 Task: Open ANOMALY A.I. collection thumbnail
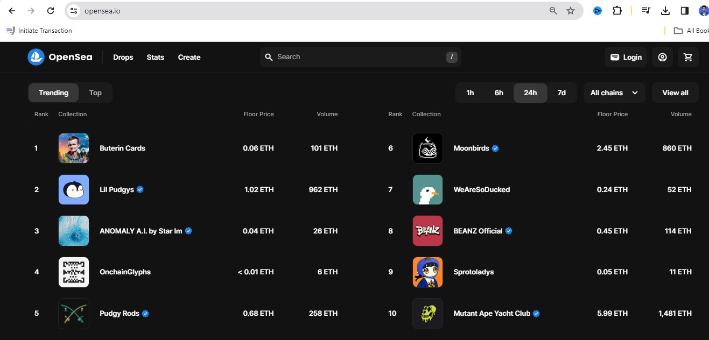click(74, 231)
